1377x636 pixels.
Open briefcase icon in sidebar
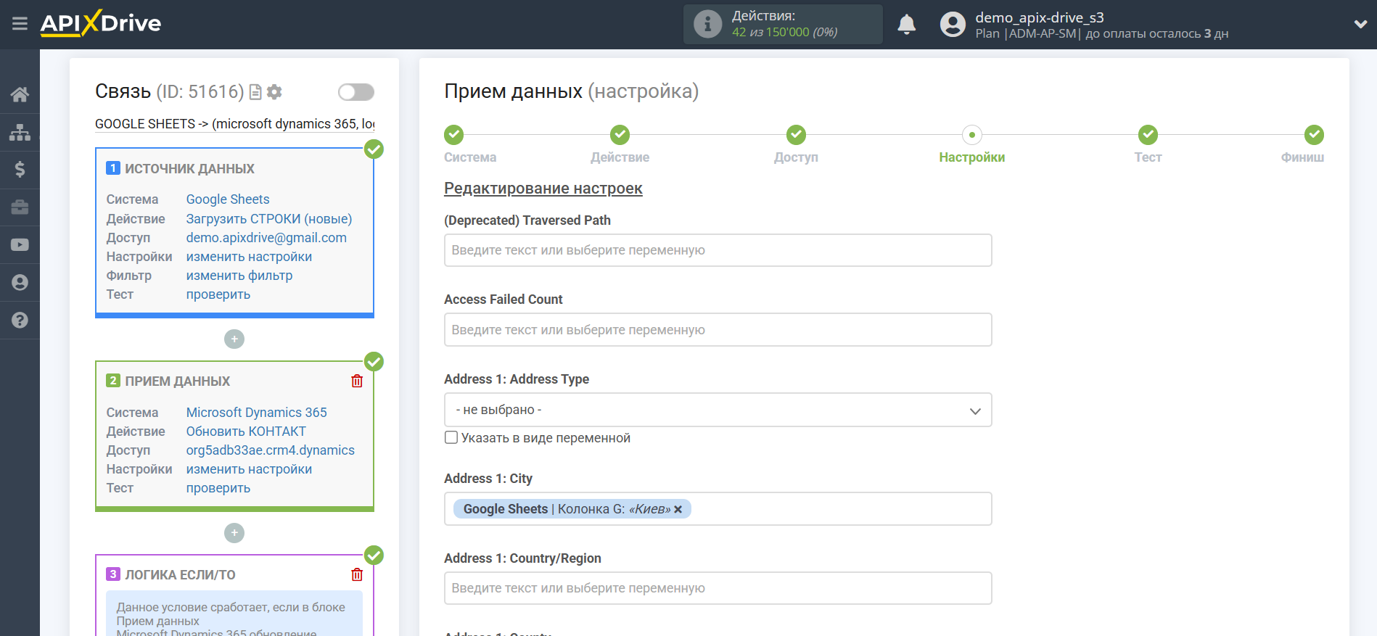(x=20, y=207)
